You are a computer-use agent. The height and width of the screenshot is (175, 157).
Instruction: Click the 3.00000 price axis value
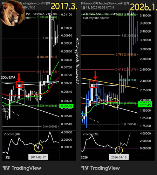pyautogui.click(x=145, y=49)
